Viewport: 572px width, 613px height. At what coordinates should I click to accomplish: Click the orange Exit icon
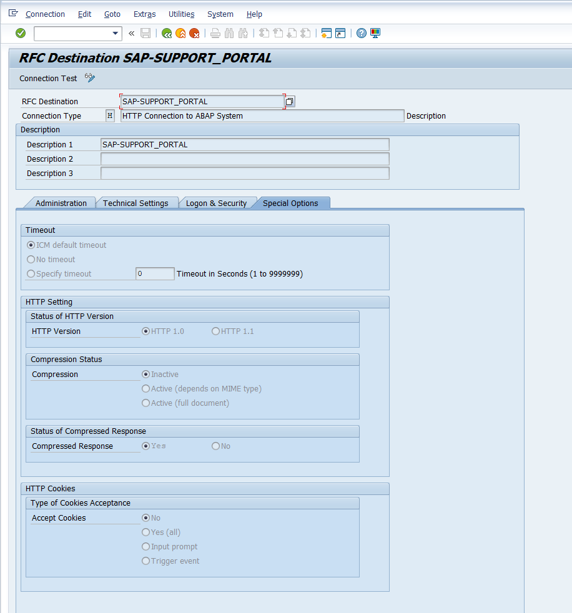(180, 33)
